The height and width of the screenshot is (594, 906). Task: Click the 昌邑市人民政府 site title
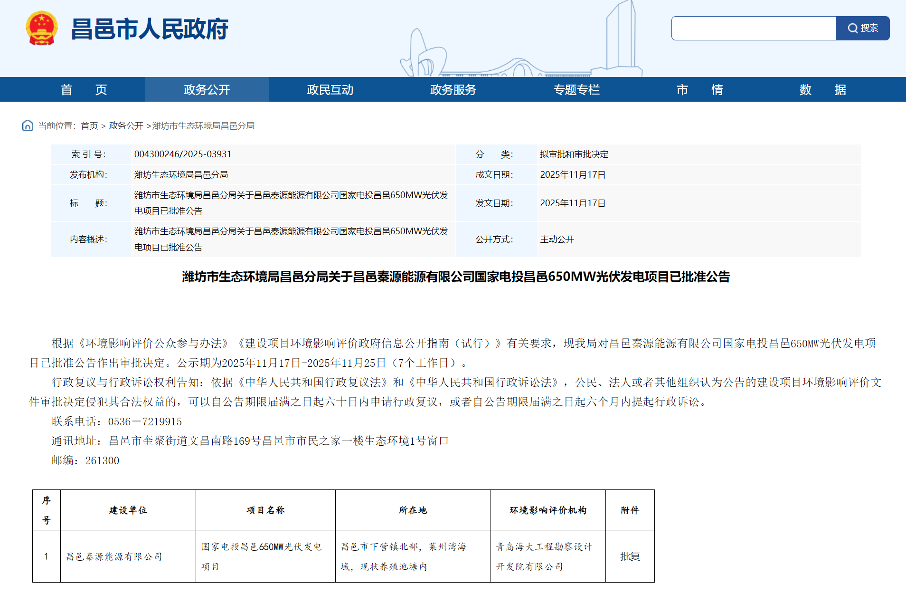click(150, 29)
